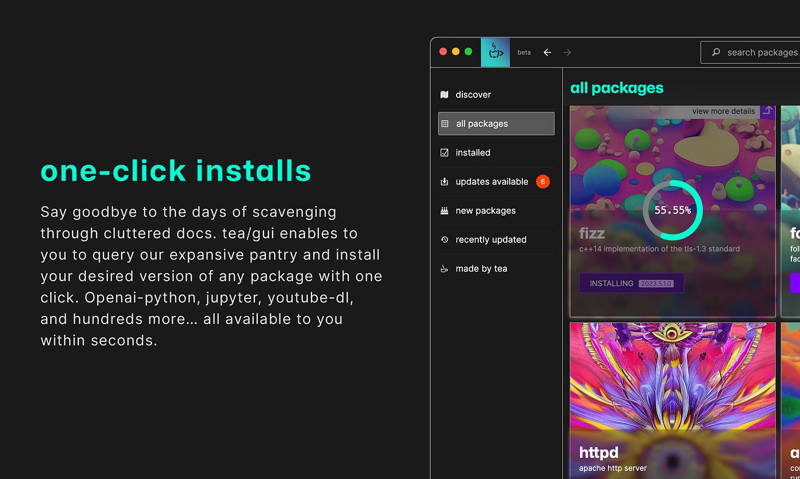This screenshot has height=479, width=800.
Task: Focus the search packages field
Action: click(x=750, y=53)
